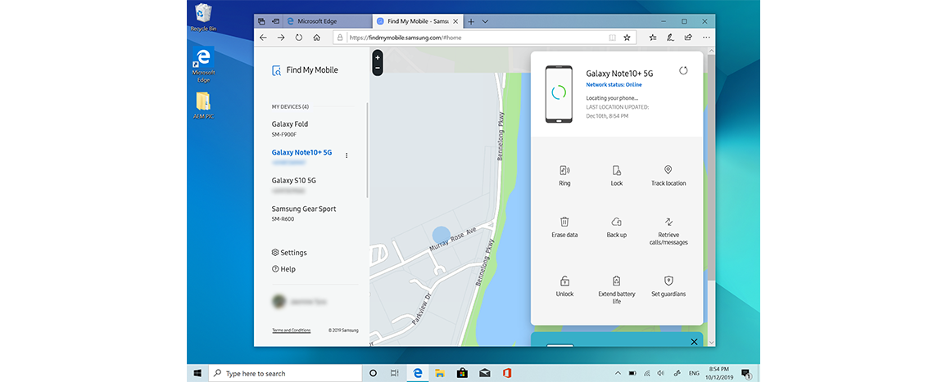The image size is (947, 382).
Task: Zoom out on the map
Action: (378, 68)
